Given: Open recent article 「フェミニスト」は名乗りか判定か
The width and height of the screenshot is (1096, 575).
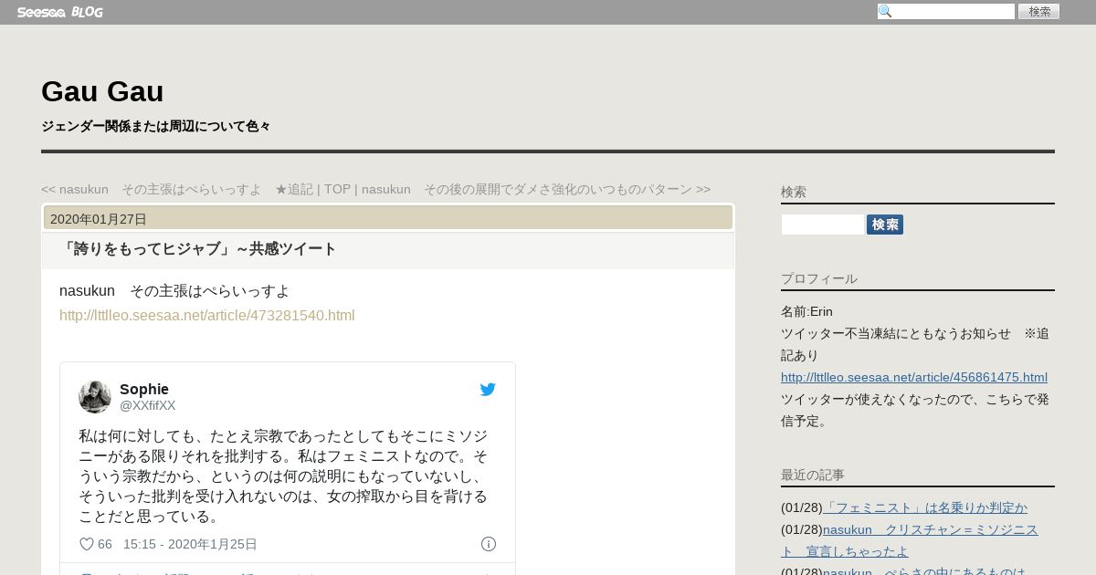Looking at the screenshot, I should [x=925, y=507].
